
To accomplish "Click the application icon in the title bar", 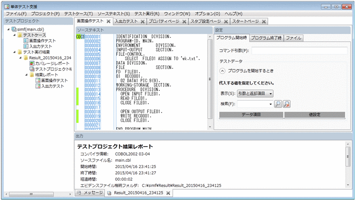I will click(x=7, y=7).
